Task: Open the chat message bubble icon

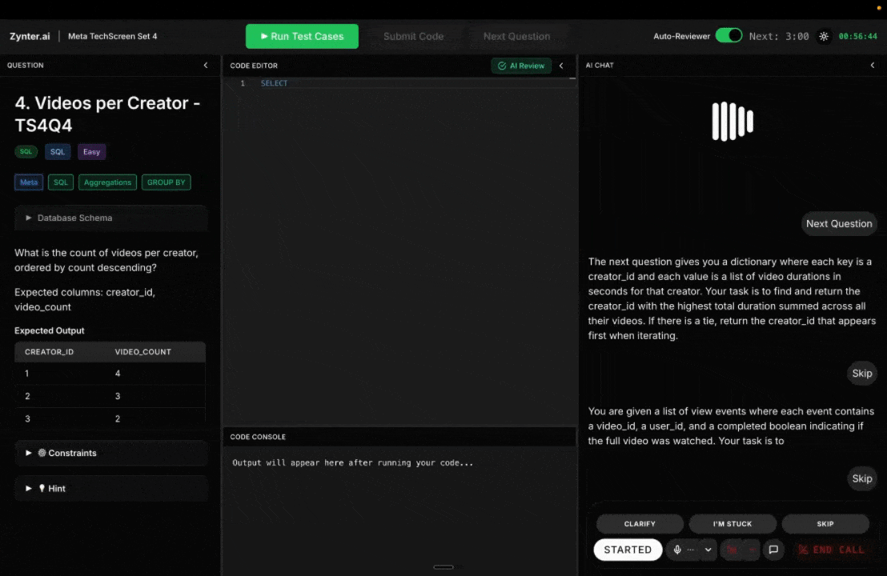Action: [x=773, y=550]
